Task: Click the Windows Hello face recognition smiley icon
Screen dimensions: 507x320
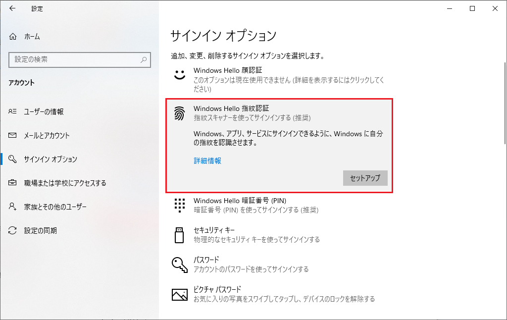Action: pos(179,75)
